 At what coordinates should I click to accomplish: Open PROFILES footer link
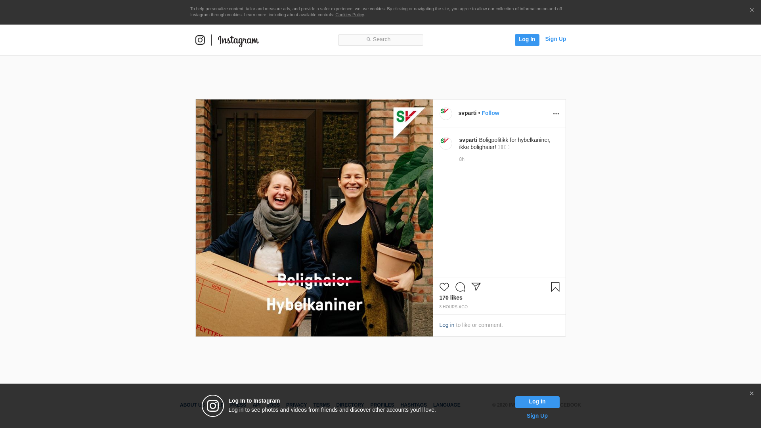[382, 405]
